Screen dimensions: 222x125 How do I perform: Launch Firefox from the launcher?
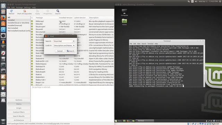[3, 18]
